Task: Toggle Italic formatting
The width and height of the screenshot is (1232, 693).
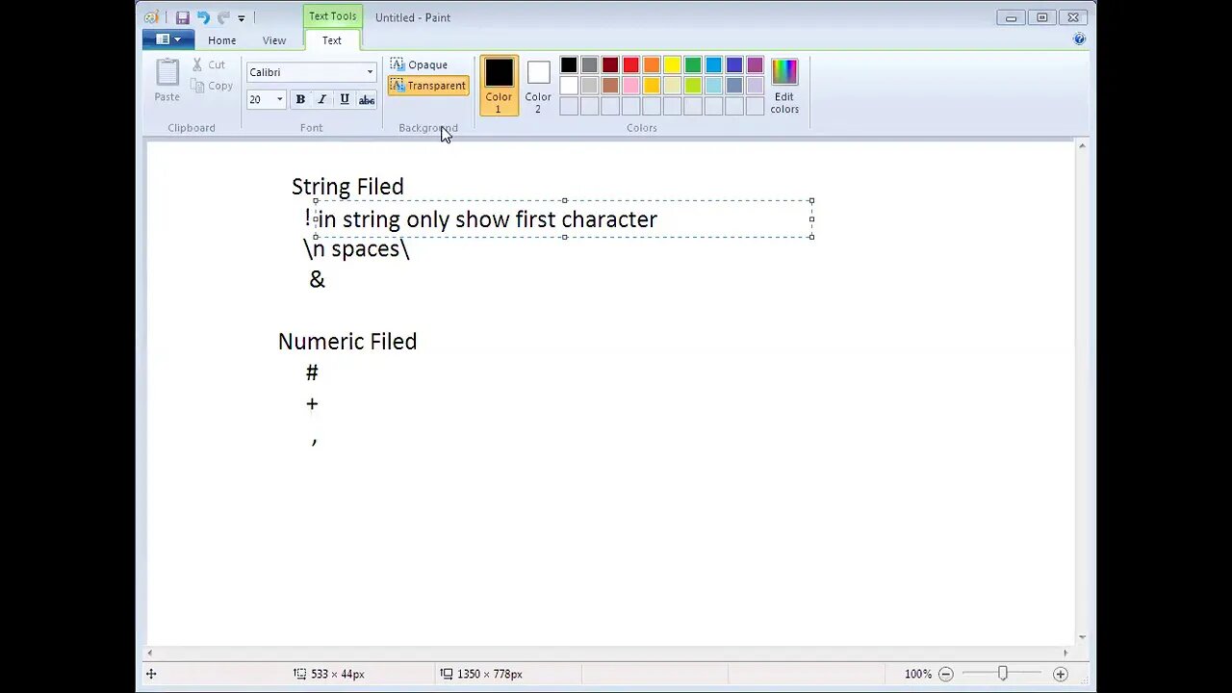Action: 322,99
